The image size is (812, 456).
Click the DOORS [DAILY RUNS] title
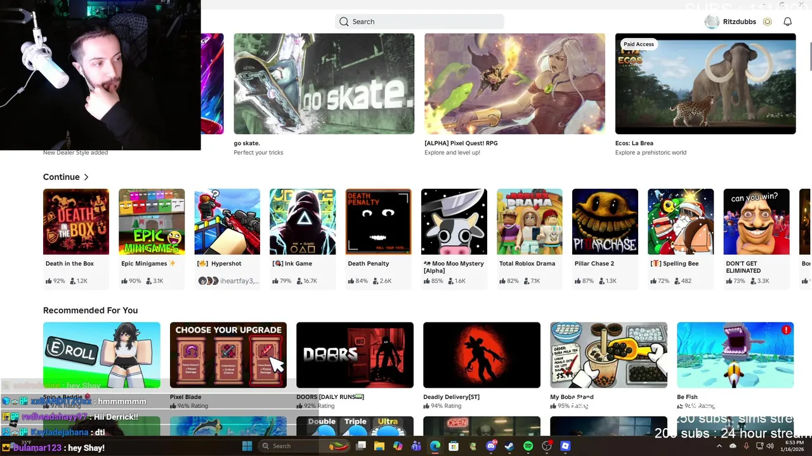tap(330, 397)
